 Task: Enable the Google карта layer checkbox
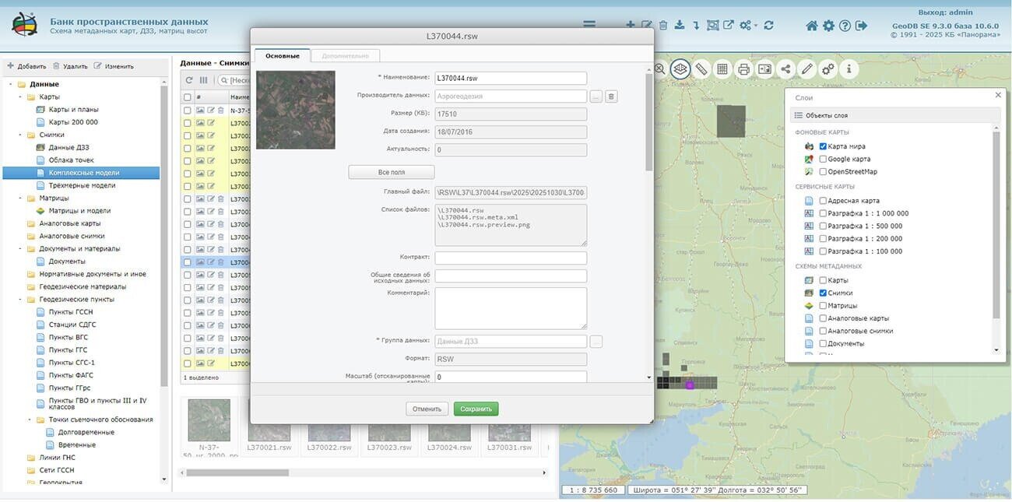point(823,159)
